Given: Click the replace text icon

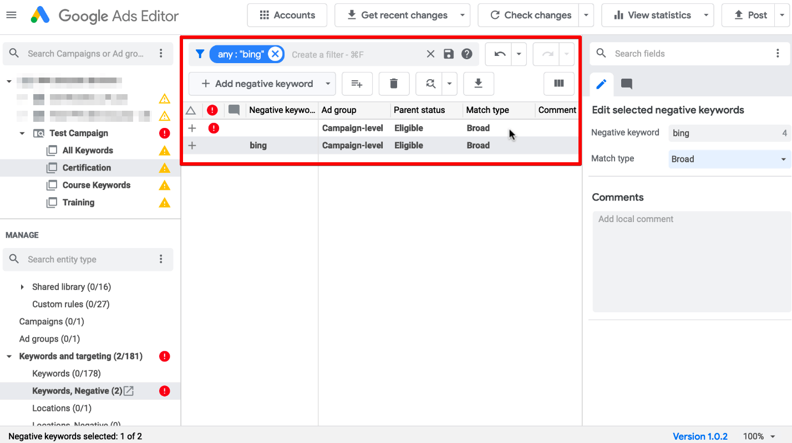Looking at the screenshot, I should [x=430, y=84].
